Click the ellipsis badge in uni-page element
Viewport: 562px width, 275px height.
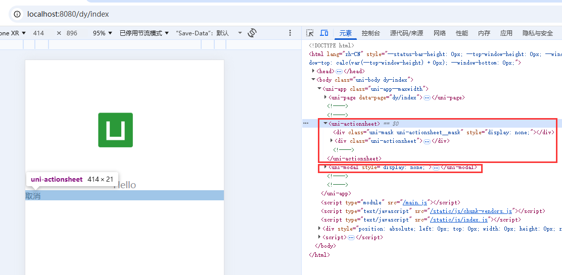(x=427, y=98)
